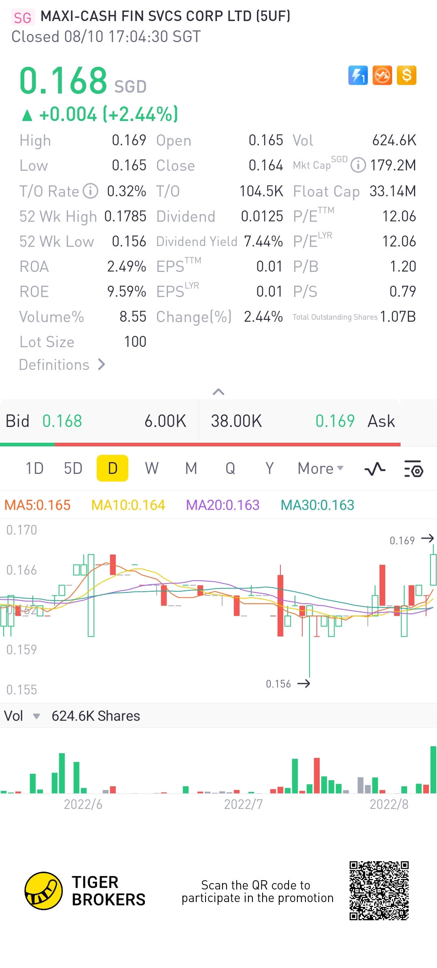Tap the SG market tag

pyautogui.click(x=23, y=17)
